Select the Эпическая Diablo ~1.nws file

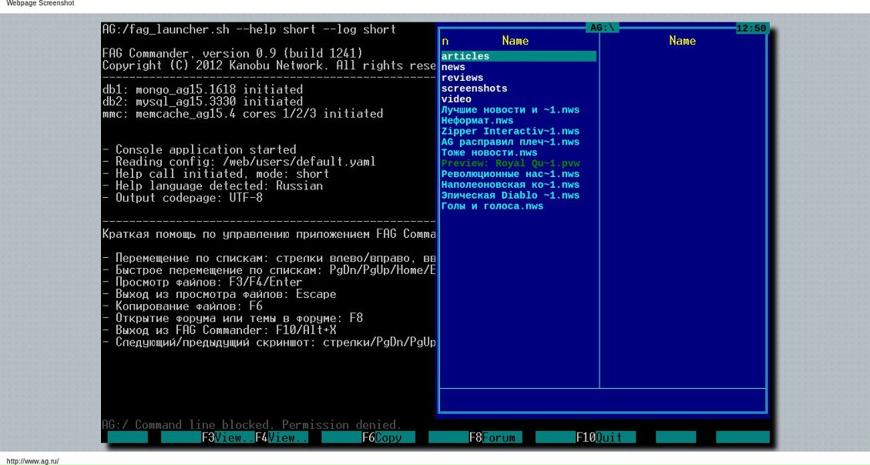point(510,196)
